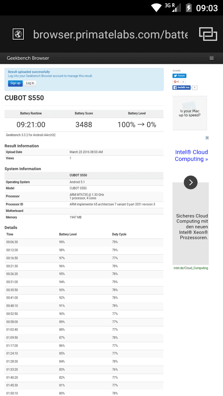Select the time cell 01:50:10
Viewport: 223px width, 396px height.
pyautogui.click(x=12, y=393)
